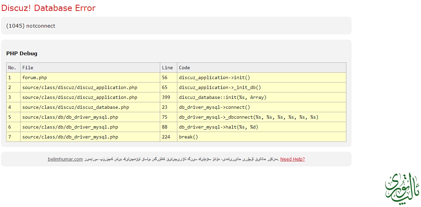Click the 'No.' column header
The image size is (421, 207).
13,68
